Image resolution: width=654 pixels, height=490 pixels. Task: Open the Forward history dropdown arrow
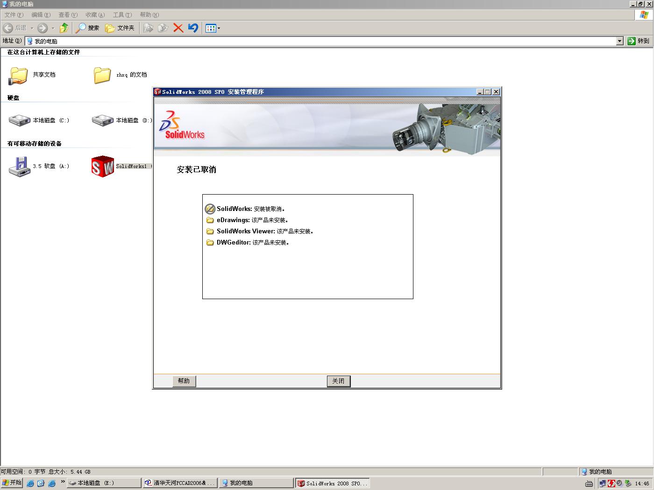[53, 28]
